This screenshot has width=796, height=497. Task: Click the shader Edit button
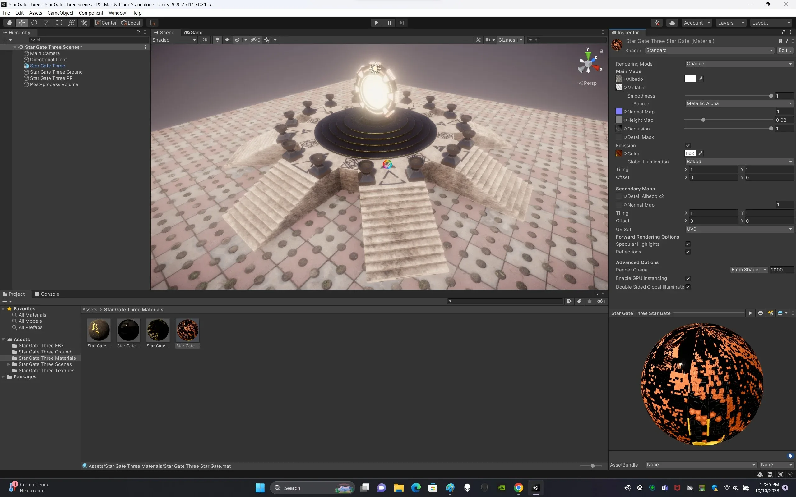[x=785, y=50]
